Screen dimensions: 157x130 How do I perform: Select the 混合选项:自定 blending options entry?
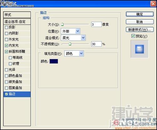click(17, 22)
